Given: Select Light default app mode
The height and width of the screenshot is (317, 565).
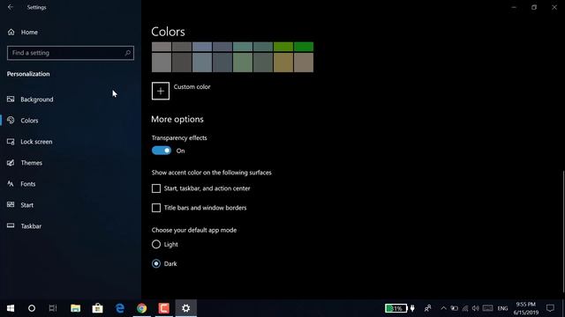Looking at the screenshot, I should coord(156,245).
